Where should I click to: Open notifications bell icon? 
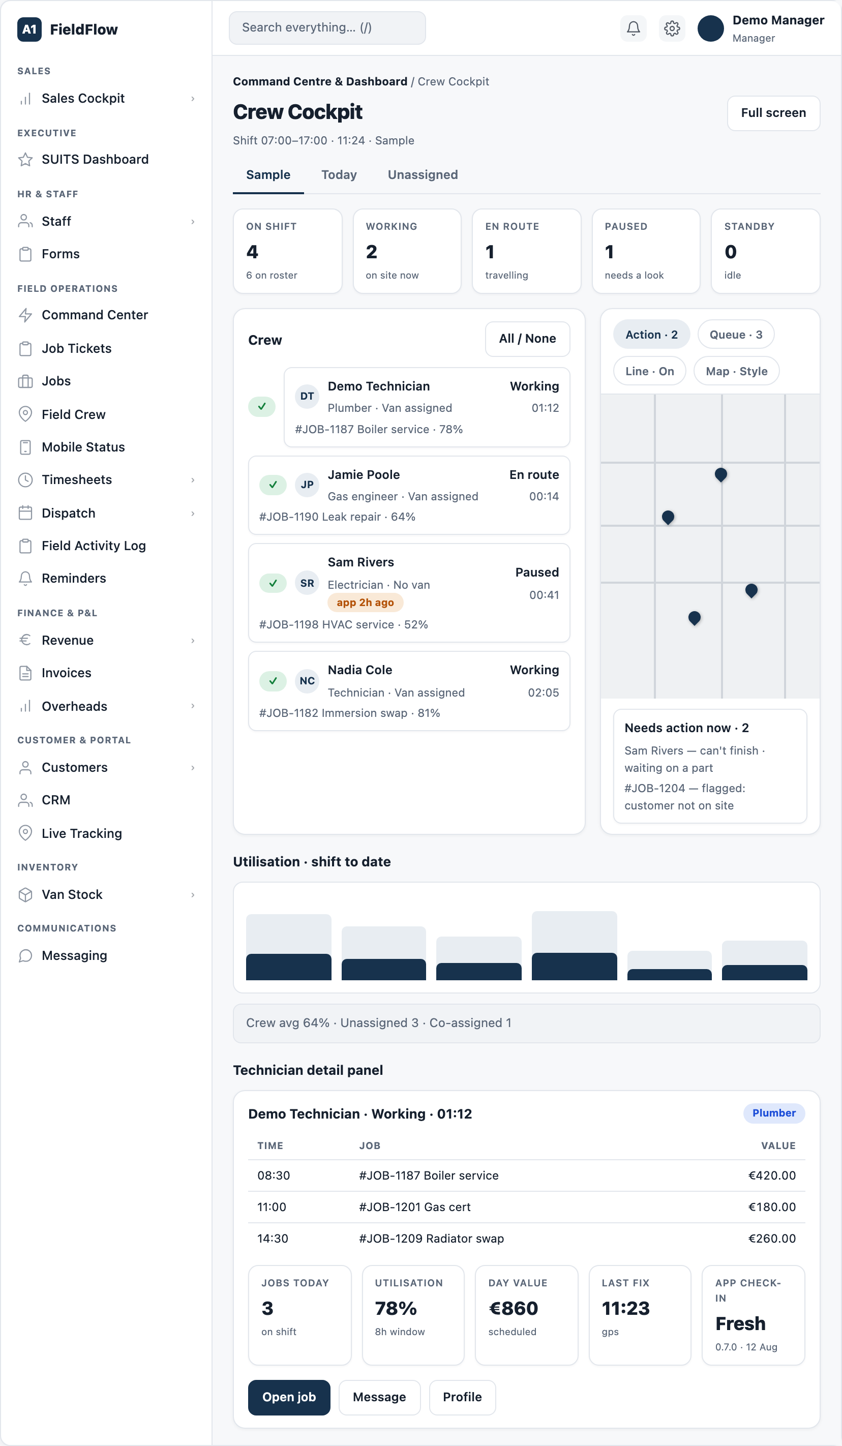point(633,28)
